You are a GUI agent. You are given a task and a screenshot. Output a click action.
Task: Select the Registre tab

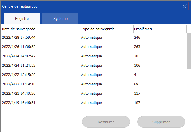click(22, 18)
